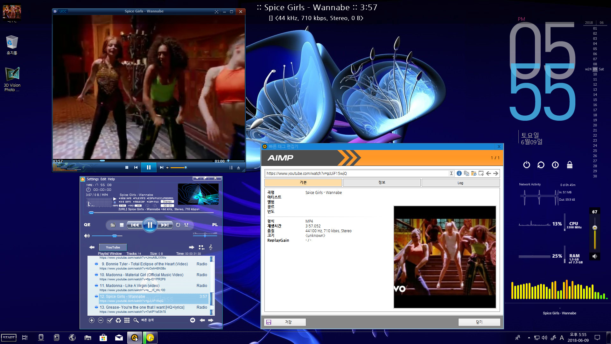
Task: Open files icon in AIMP controls
Action: click(x=113, y=225)
